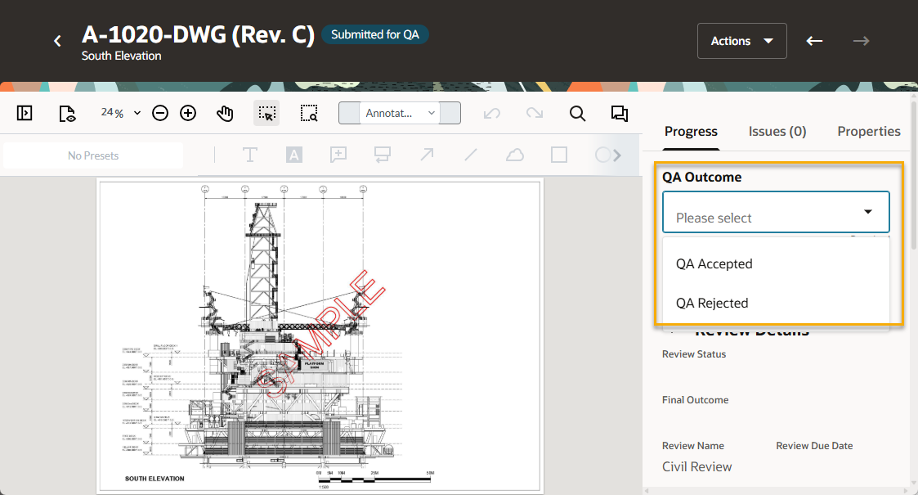Open the comments panel icon

point(619,114)
